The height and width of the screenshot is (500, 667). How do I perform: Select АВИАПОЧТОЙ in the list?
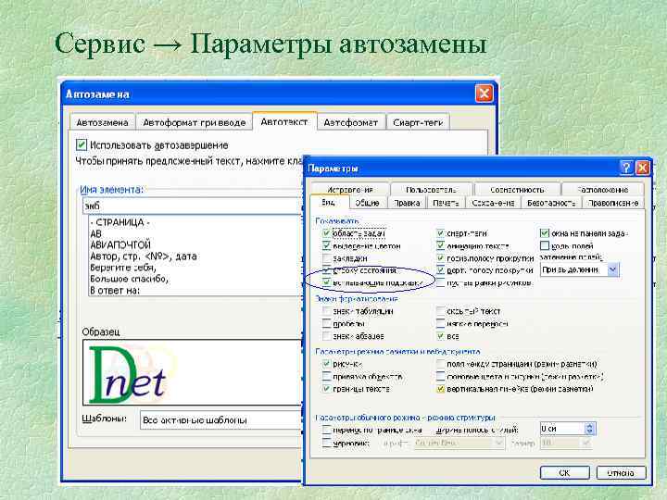pos(120,244)
